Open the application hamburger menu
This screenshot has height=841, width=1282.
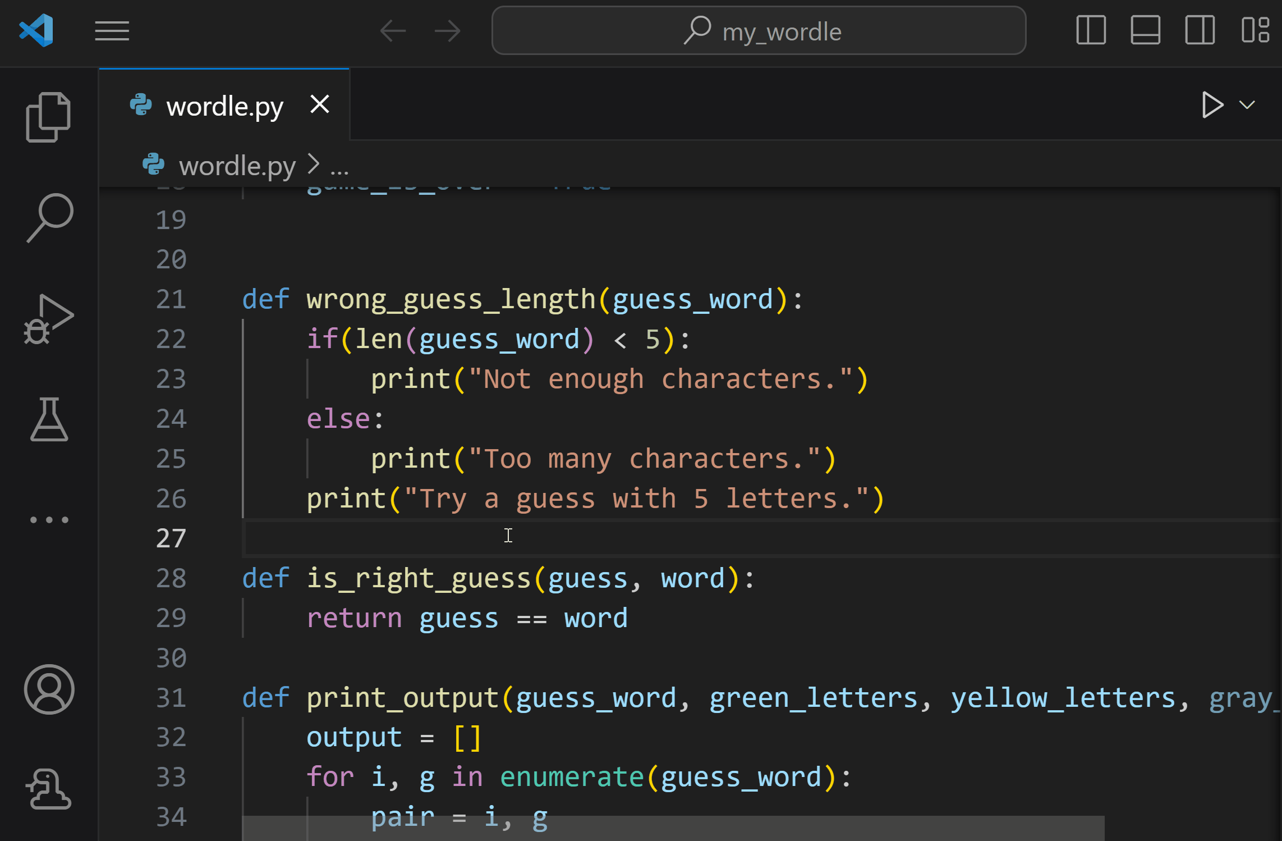click(111, 31)
